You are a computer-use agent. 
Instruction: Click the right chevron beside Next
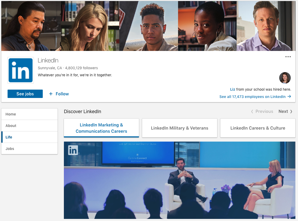coord(291,112)
